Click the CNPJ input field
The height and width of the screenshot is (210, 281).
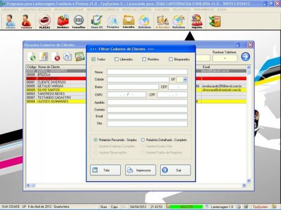click(x=126, y=95)
